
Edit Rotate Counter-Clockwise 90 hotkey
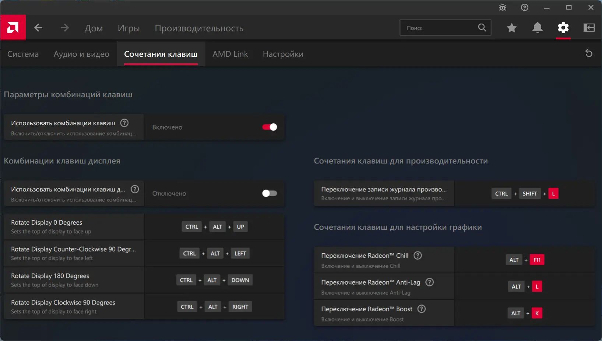click(215, 253)
